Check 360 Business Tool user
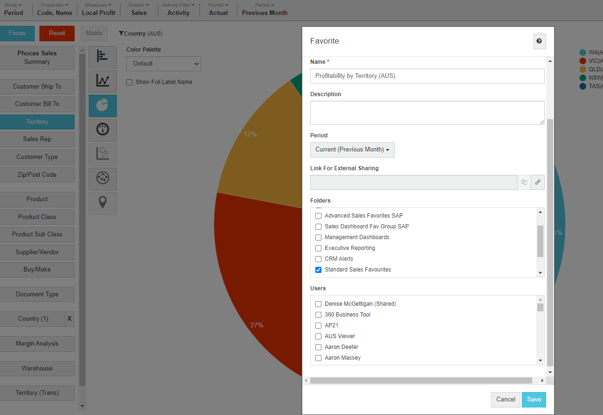The width and height of the screenshot is (603, 415). pos(318,315)
